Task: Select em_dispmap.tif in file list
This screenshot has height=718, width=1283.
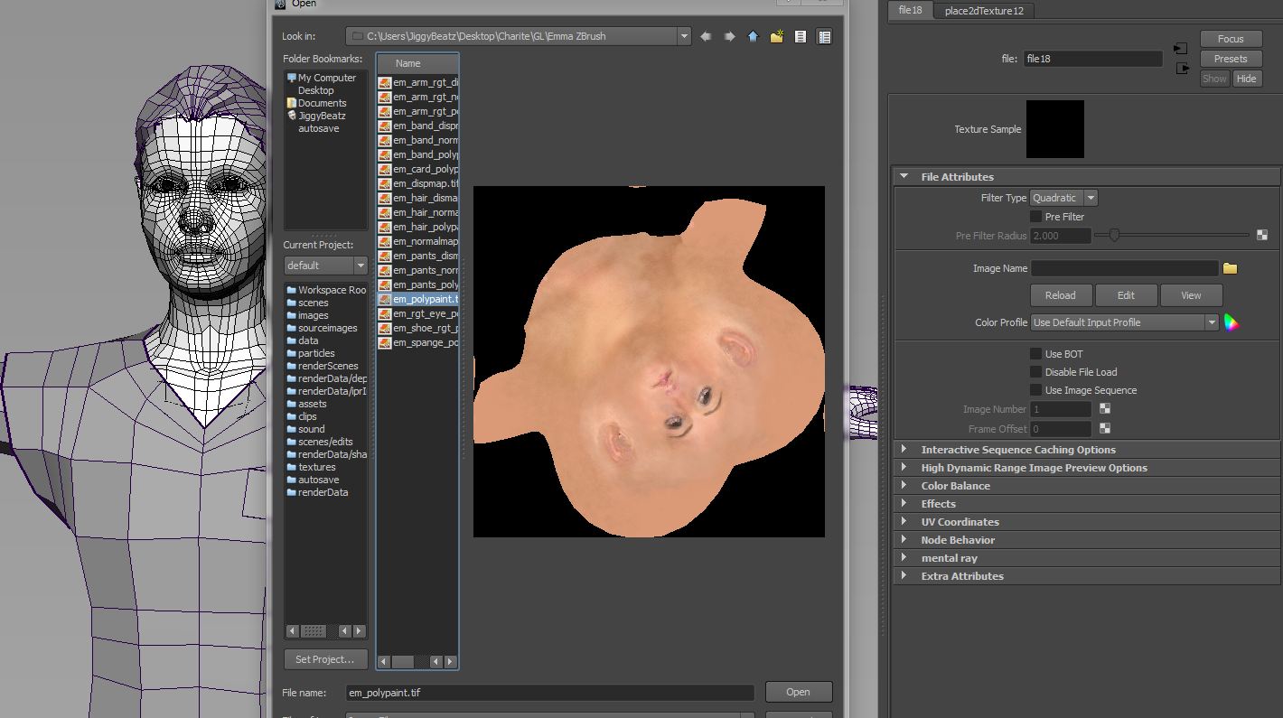Action: click(425, 183)
